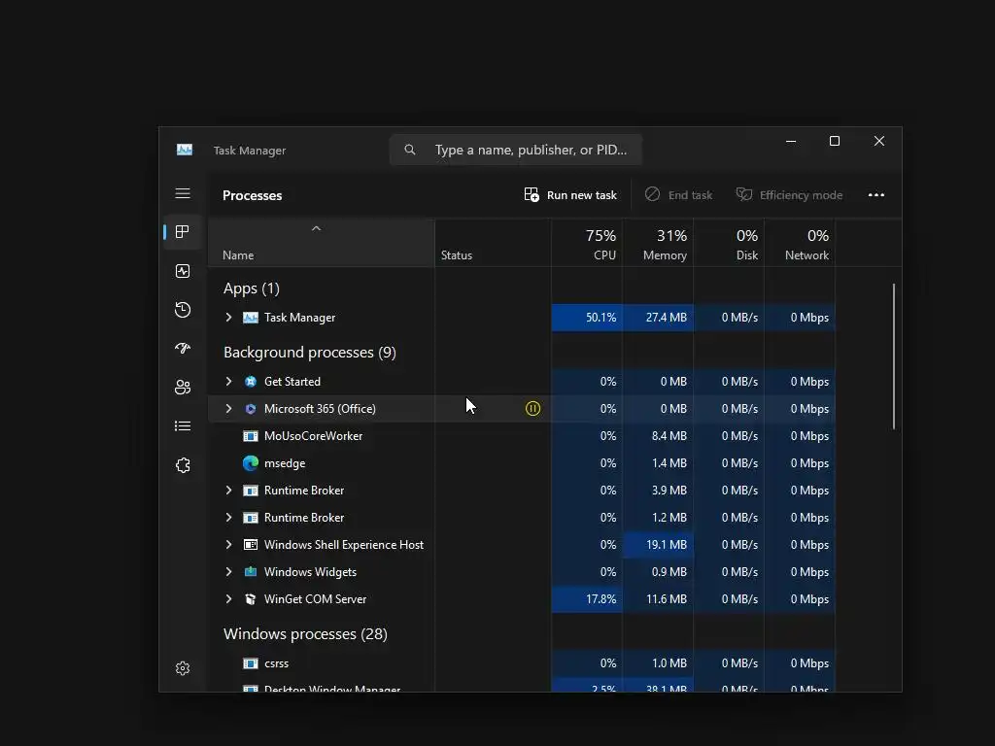Expand the Task Manager app row

pos(229,318)
